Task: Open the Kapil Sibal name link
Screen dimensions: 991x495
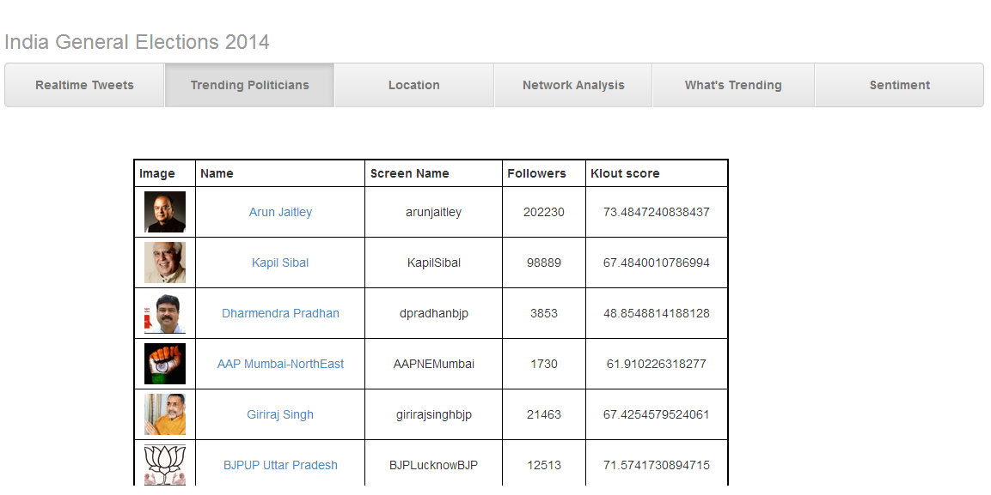Action: pyautogui.click(x=280, y=263)
